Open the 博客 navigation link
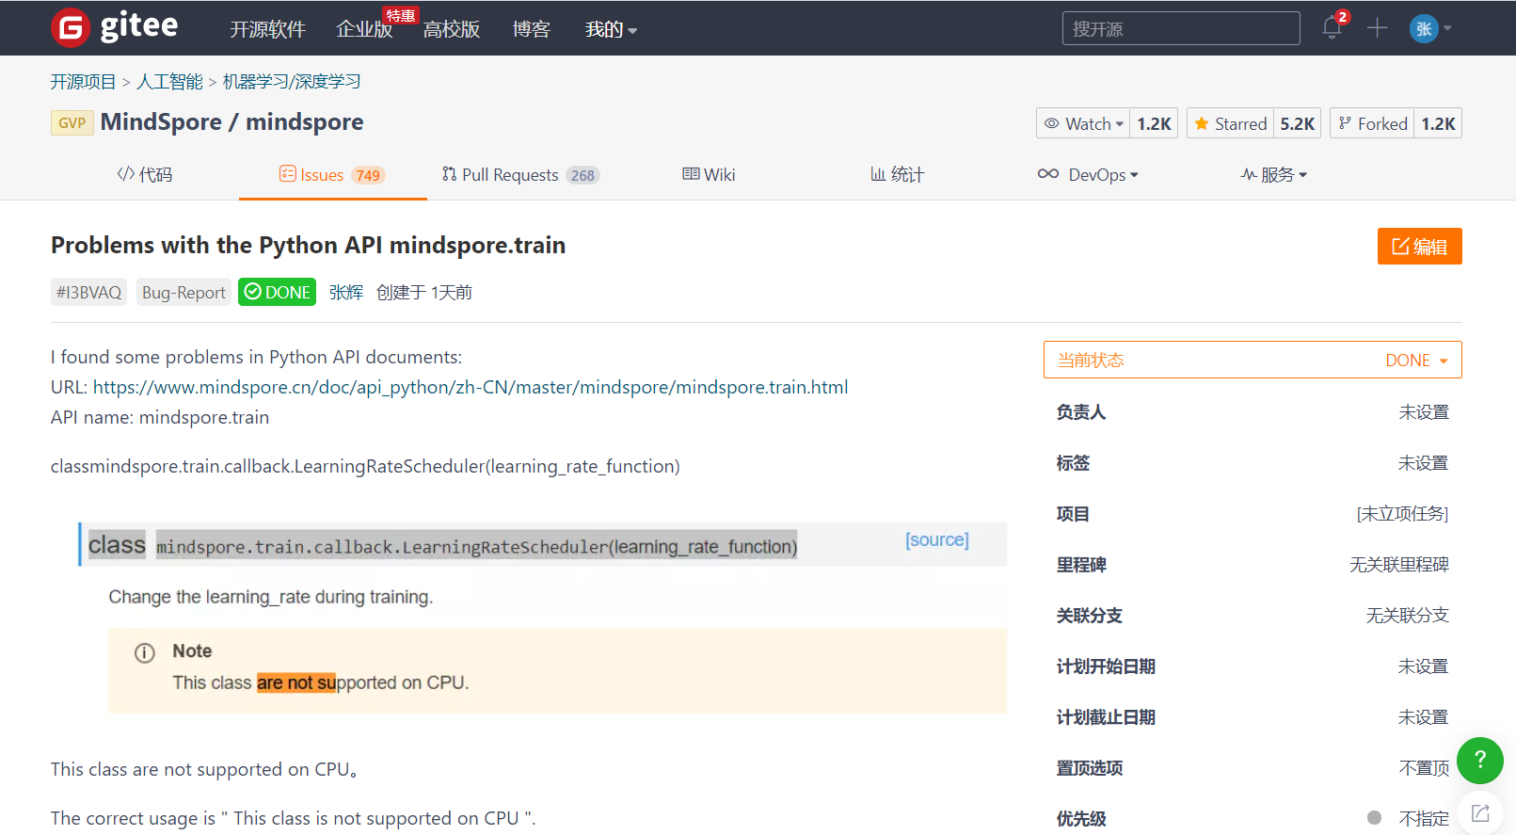The image size is (1516, 835). [531, 29]
